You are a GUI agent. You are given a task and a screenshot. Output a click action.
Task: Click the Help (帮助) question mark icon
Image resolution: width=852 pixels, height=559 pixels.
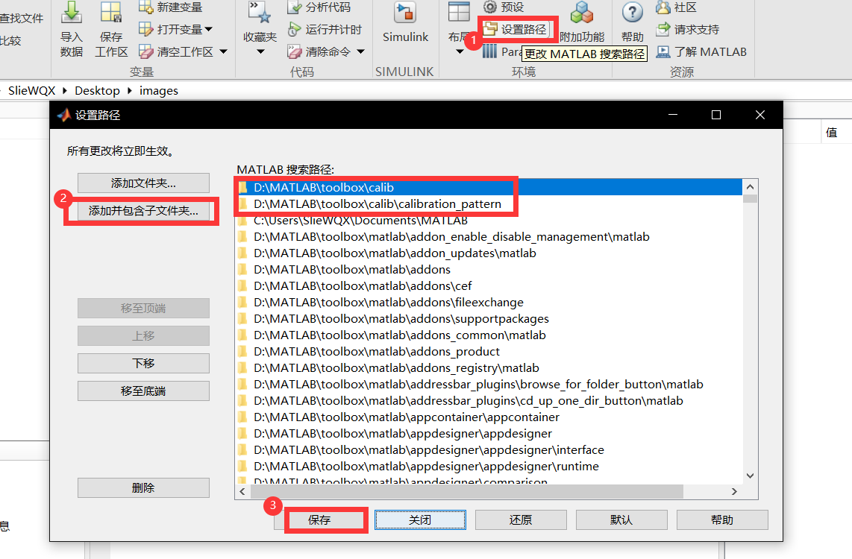(x=633, y=12)
